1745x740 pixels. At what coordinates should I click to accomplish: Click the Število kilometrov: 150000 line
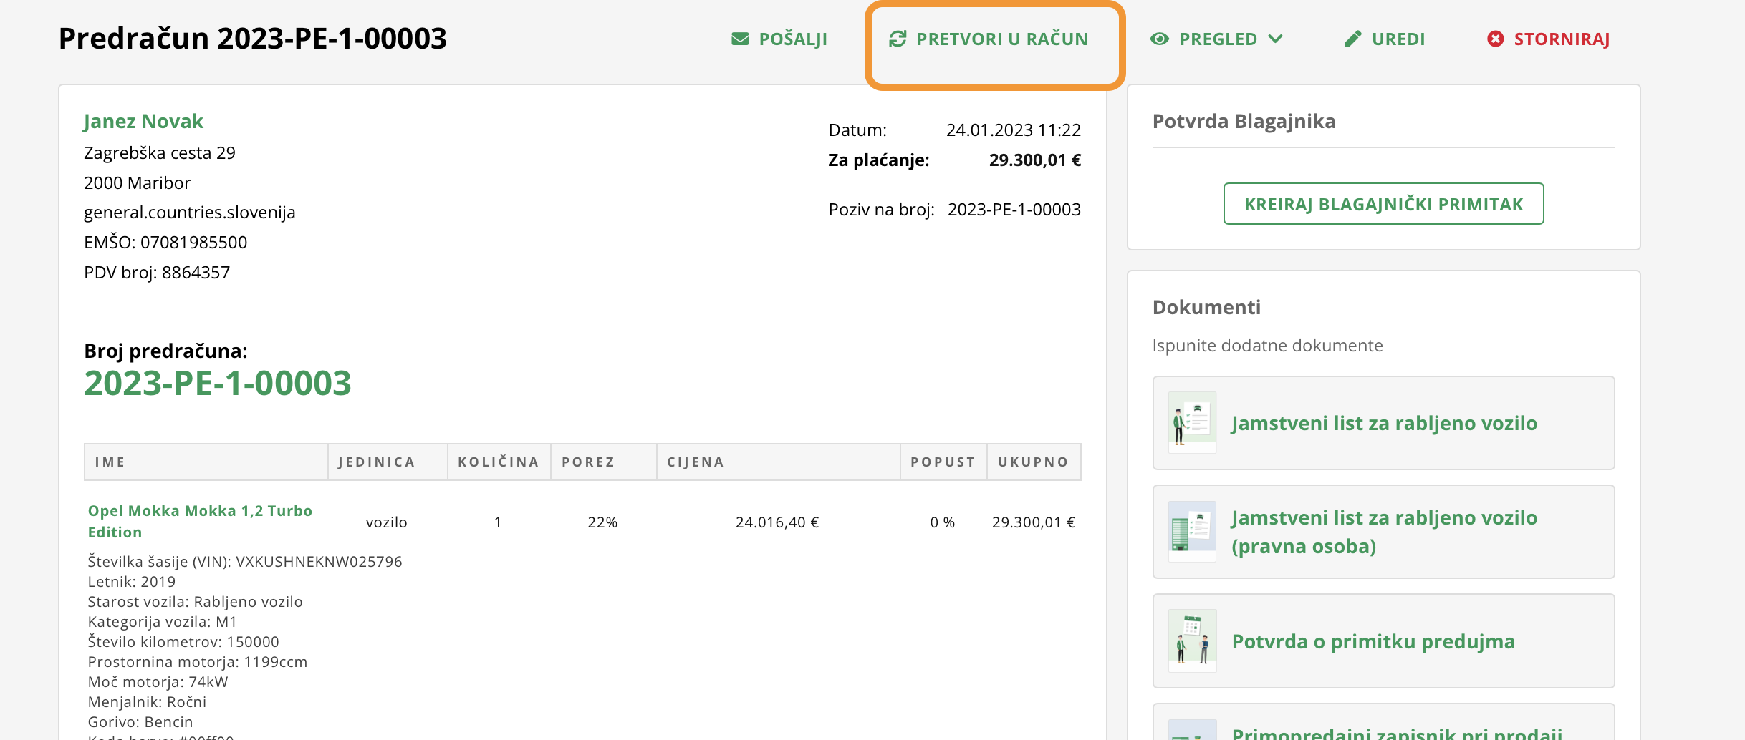[x=183, y=642]
